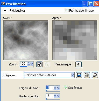
Task: Decrease Largeur du bloc with down arrow
Action: tap(55, 89)
